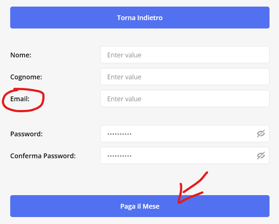This screenshot has height=224, width=279.
Task: Click the Torna Indietro button
Action: 140,18
